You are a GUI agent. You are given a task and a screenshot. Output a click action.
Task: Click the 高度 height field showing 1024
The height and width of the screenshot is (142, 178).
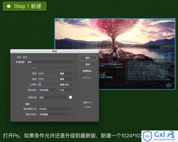click(x=48, y=79)
